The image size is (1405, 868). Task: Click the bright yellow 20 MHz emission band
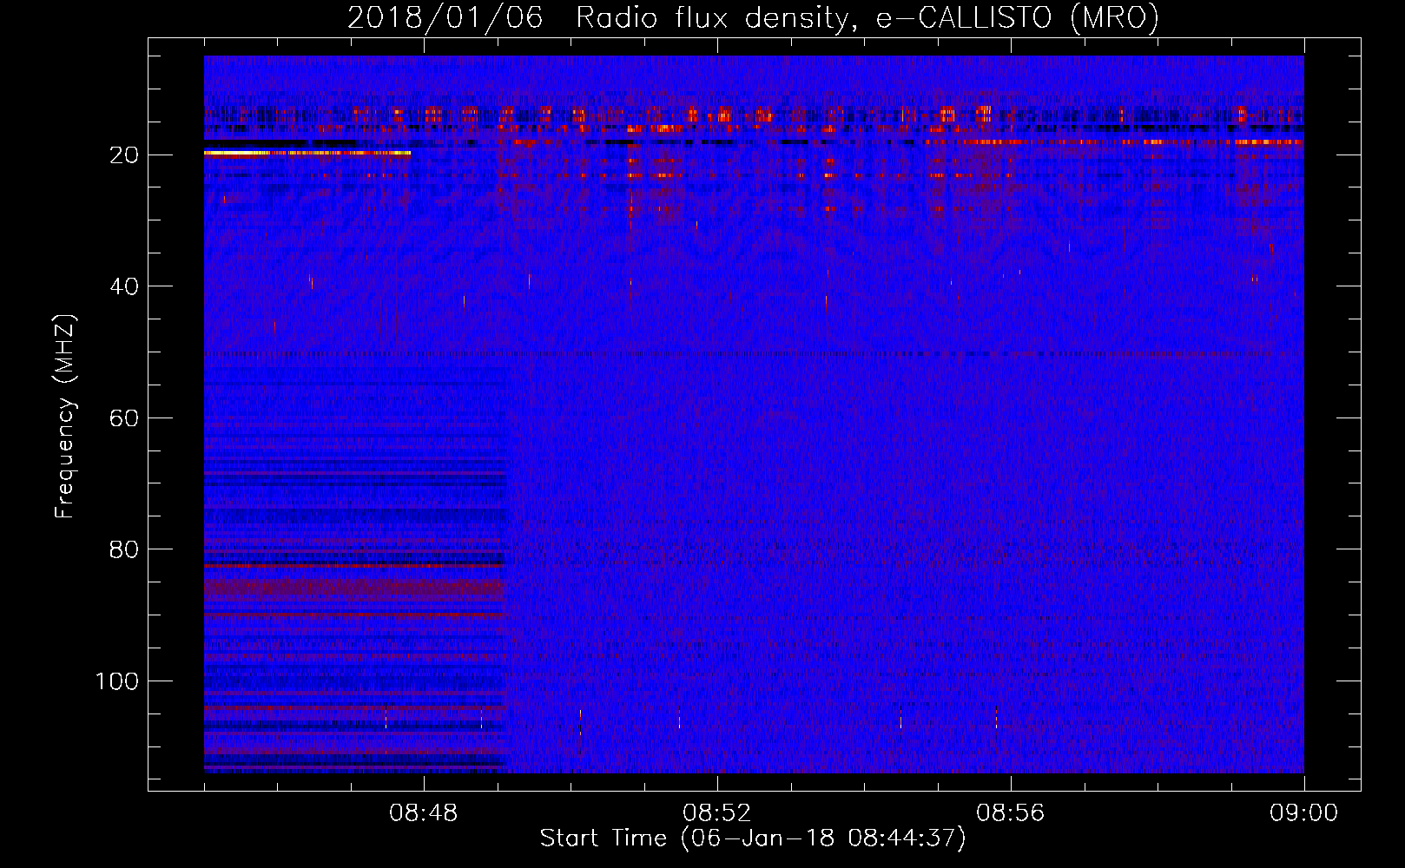coord(307,153)
